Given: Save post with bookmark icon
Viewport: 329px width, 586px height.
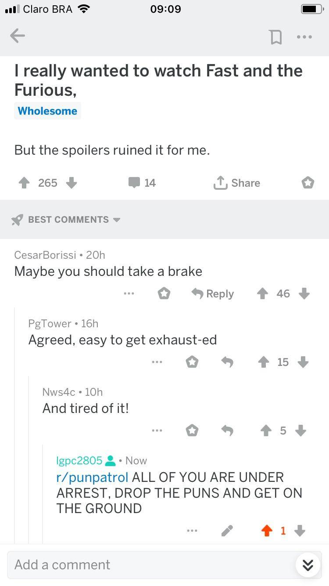Looking at the screenshot, I should [275, 37].
